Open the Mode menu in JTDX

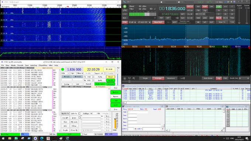pos(13,65)
